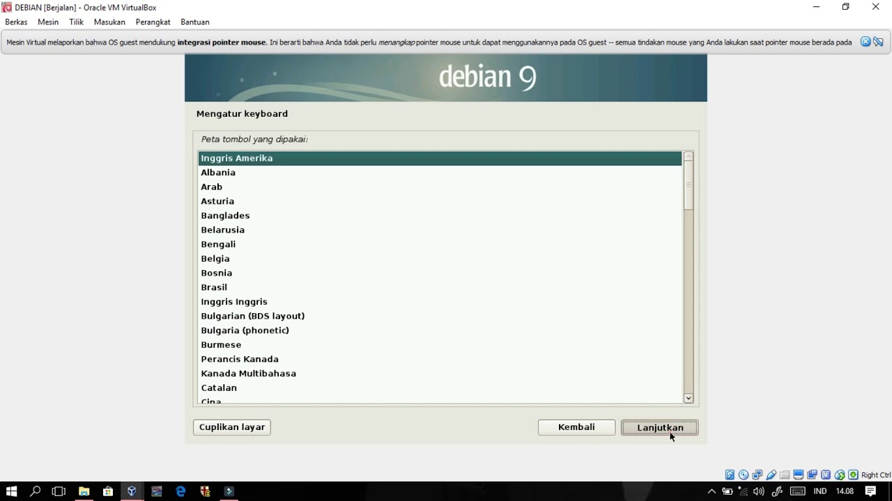892x501 pixels.
Task: Open Task View from the taskbar
Action: pos(59,491)
